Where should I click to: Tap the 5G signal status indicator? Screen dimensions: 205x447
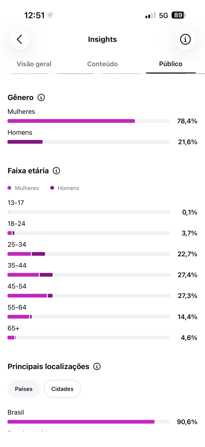pos(163,15)
